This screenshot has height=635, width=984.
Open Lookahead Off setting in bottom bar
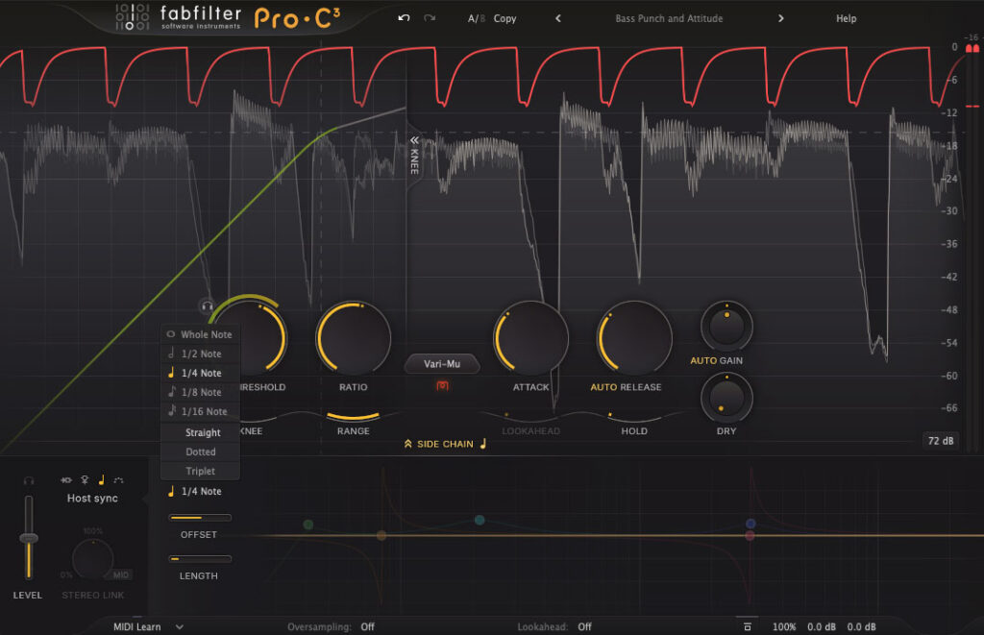[x=584, y=626]
